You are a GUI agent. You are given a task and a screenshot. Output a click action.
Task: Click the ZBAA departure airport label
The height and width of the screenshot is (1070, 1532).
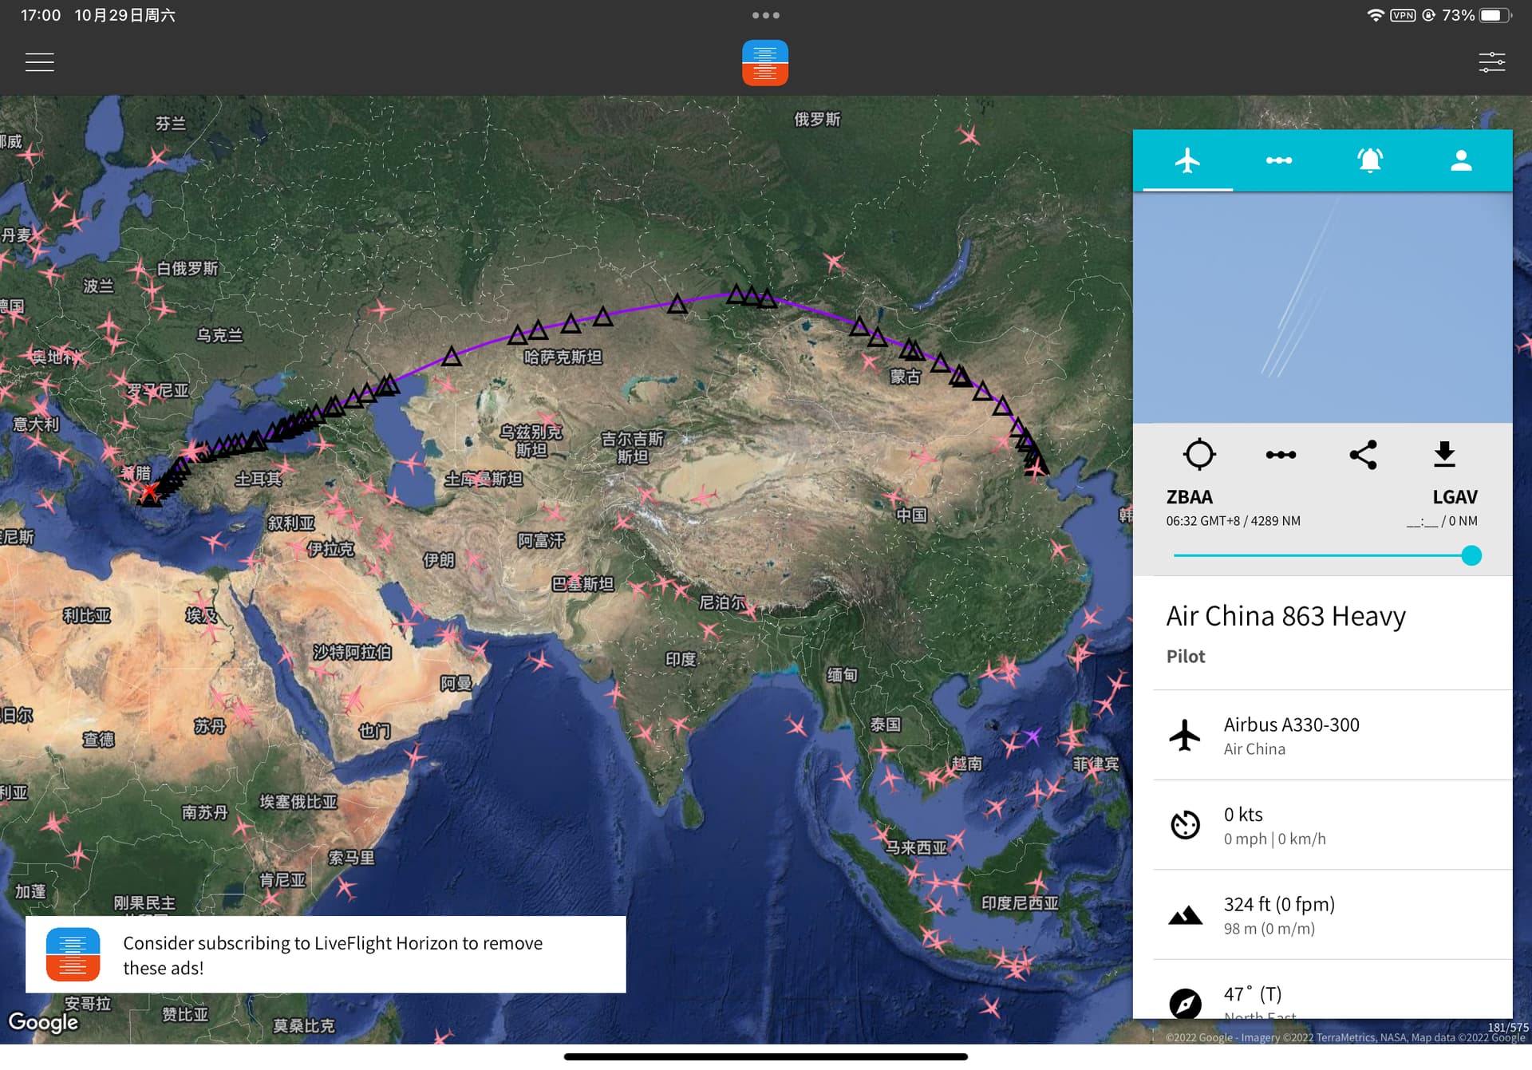1189,497
